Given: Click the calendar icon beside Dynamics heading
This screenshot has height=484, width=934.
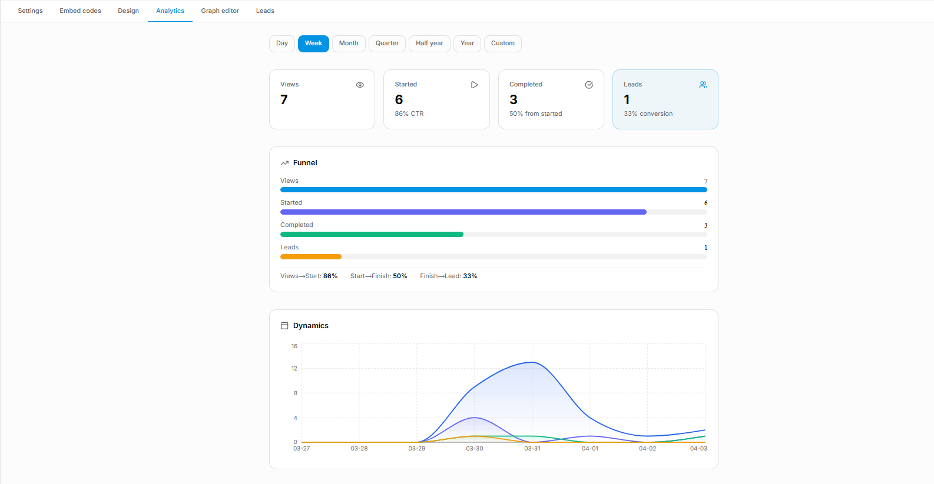Looking at the screenshot, I should [284, 326].
